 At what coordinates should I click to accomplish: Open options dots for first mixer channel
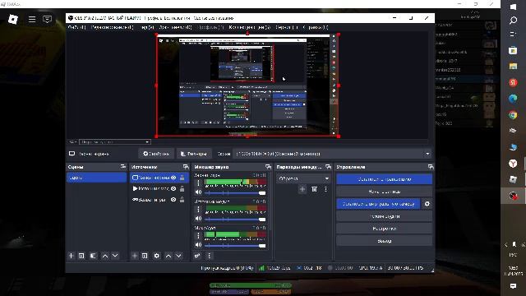tap(198, 183)
